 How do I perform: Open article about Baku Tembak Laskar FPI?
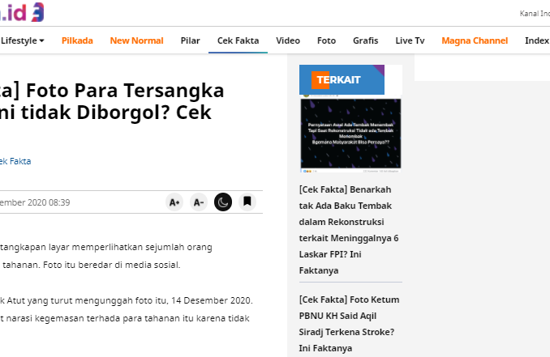[x=350, y=230]
